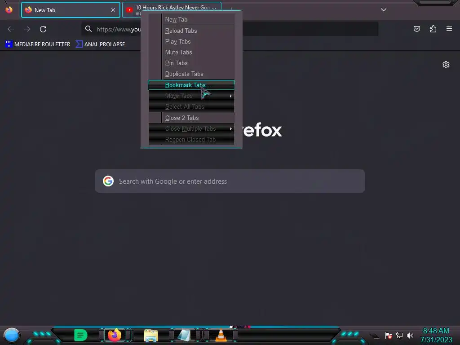Open the network tray icon
The image size is (460, 345).
coord(399,335)
